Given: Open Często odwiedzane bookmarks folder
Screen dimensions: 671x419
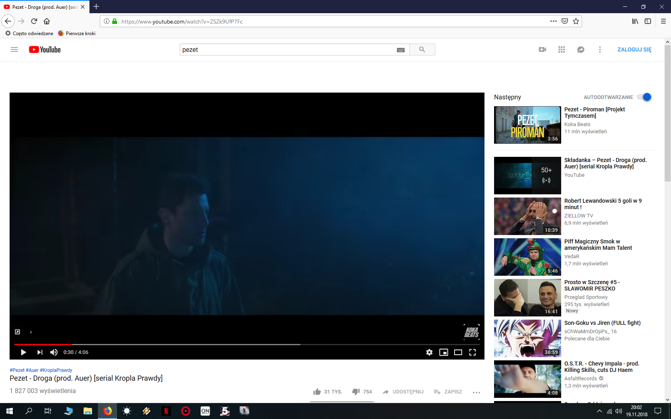Looking at the screenshot, I should (x=29, y=34).
